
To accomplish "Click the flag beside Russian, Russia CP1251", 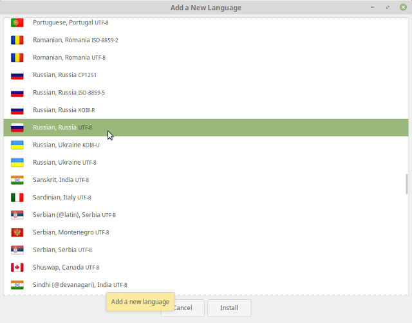I will pyautogui.click(x=17, y=75).
